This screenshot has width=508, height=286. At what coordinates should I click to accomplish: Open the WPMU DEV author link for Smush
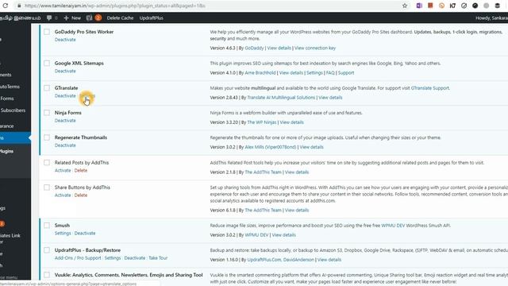click(256, 235)
